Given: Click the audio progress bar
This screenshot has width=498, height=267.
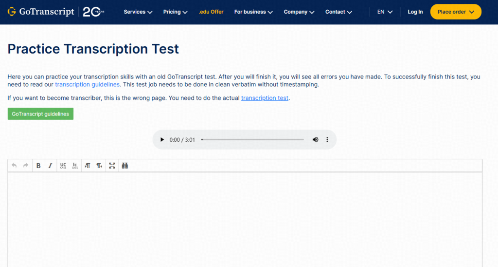Looking at the screenshot, I should point(252,140).
